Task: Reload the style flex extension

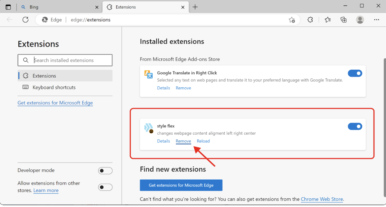Action: coord(203,141)
